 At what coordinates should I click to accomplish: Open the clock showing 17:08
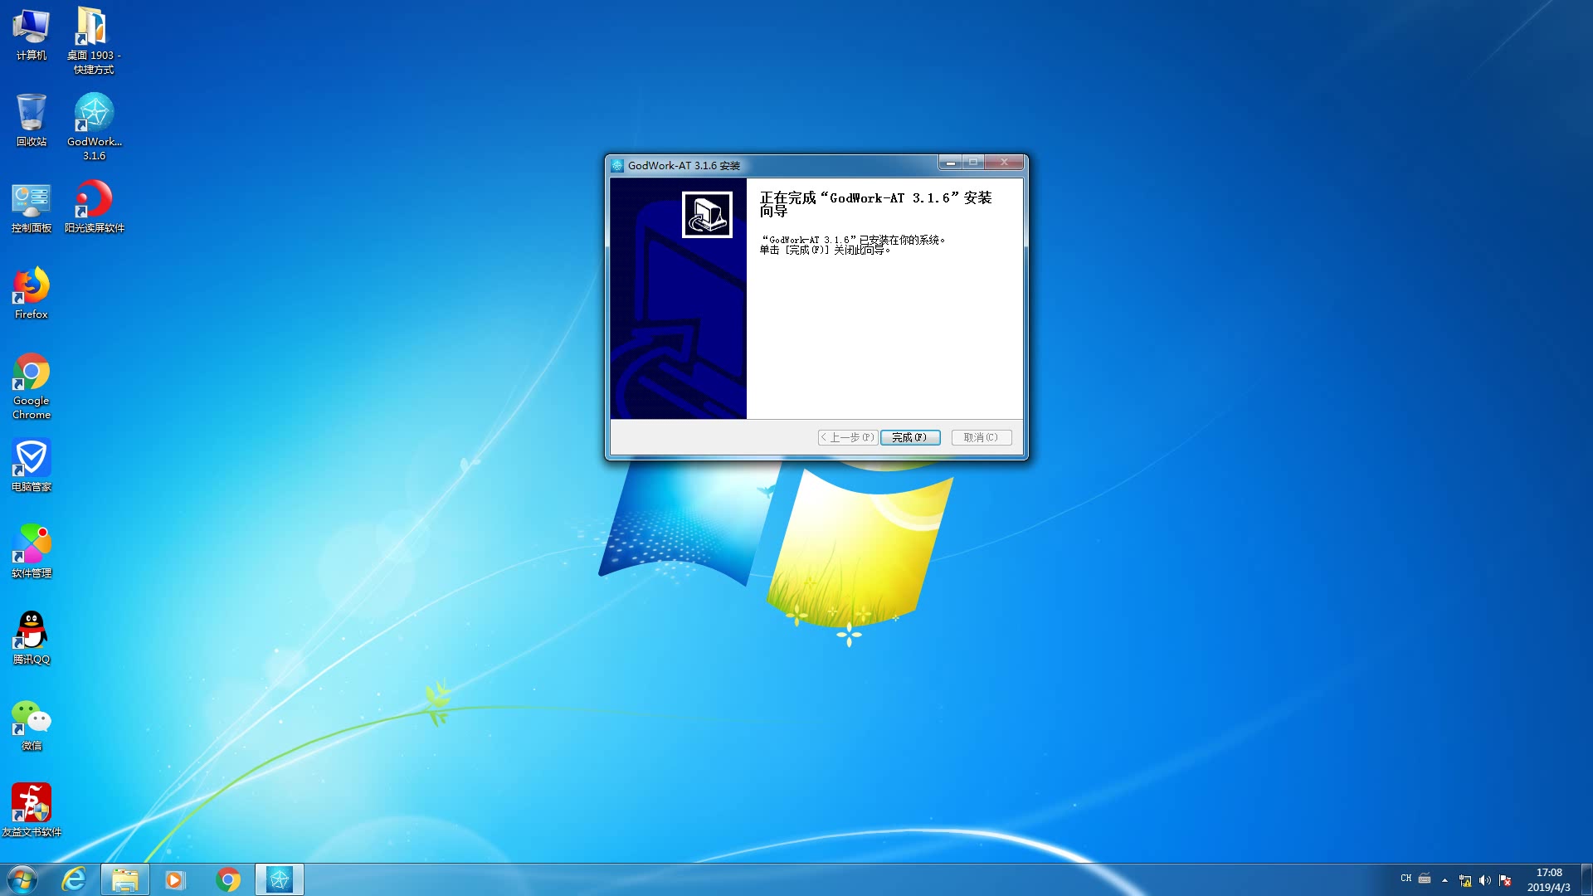click(x=1548, y=879)
